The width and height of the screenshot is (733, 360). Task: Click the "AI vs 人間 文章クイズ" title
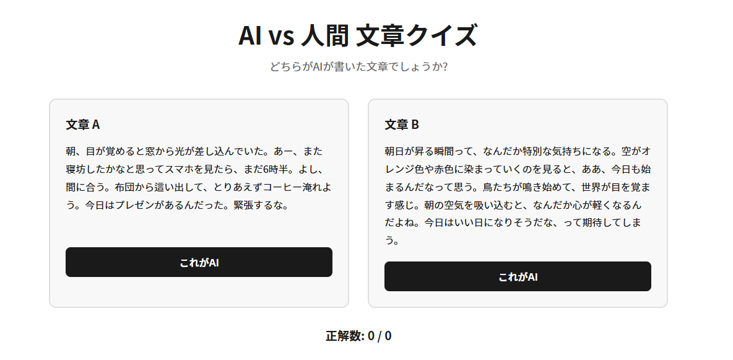coord(358,35)
